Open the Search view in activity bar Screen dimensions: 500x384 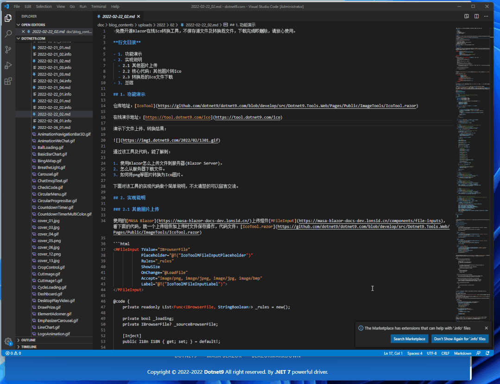click(x=8, y=33)
